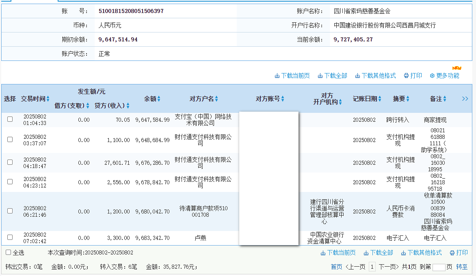Open 更多功能 more functions
Viewport: 476px width, 276px height.
pyautogui.click(x=444, y=75)
